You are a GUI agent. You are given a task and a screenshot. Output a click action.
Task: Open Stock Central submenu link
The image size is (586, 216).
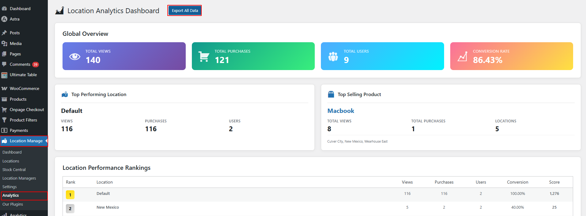[14, 169]
